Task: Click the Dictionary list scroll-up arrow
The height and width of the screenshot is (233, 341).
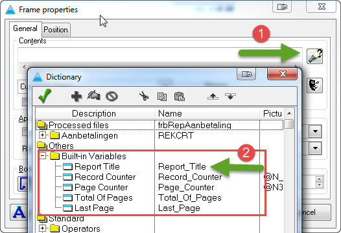Action: [289, 113]
